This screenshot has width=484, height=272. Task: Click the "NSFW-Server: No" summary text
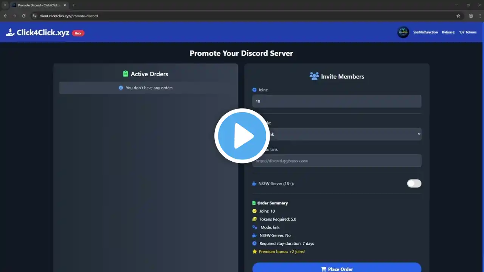point(275,235)
